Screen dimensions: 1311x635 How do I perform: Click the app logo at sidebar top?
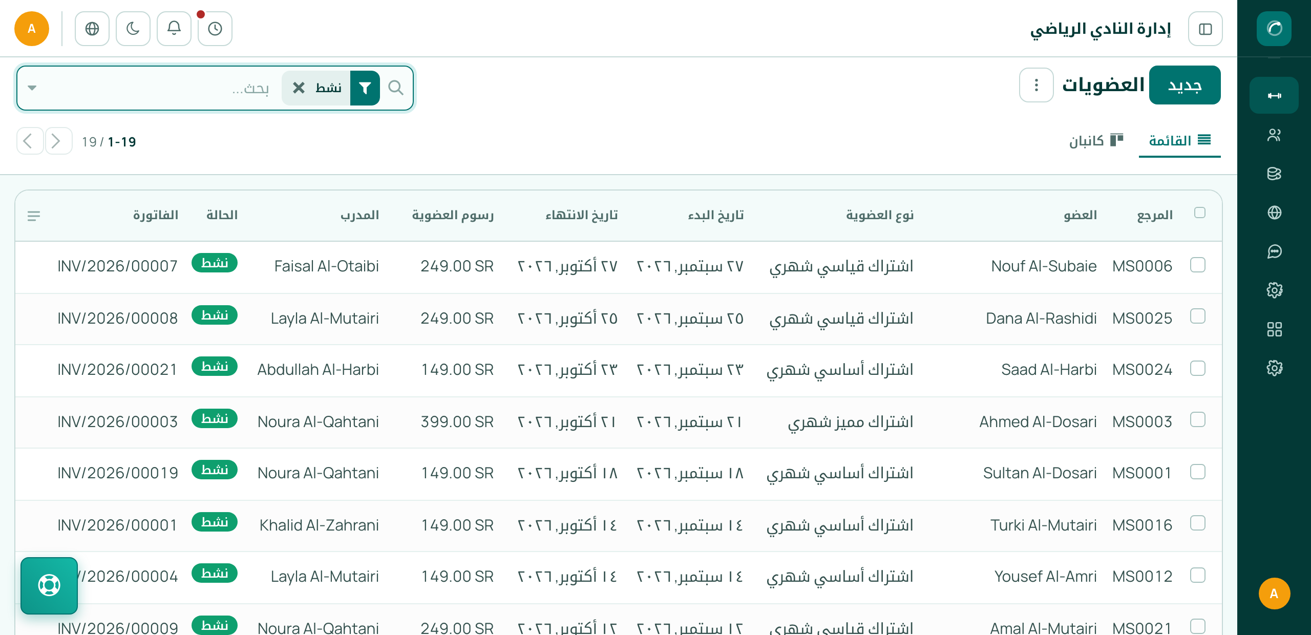pyautogui.click(x=1274, y=29)
